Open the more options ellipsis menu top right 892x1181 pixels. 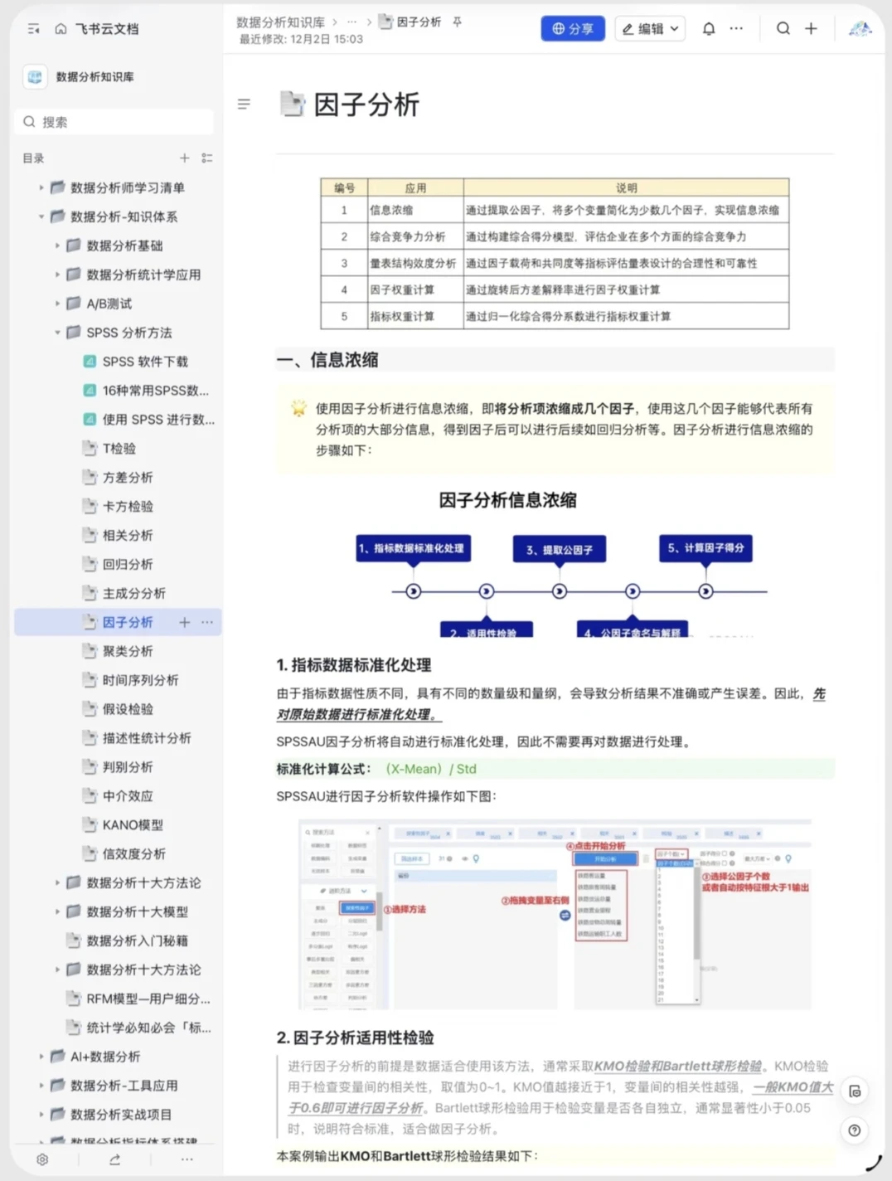coord(736,28)
